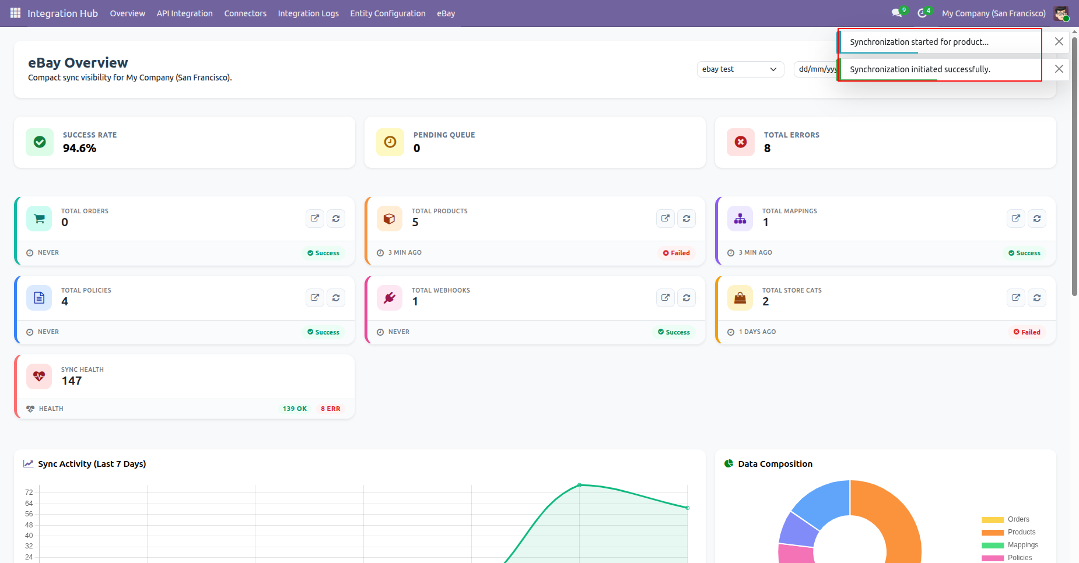
Task: Click the 94.6% success rate value
Action: (80, 149)
